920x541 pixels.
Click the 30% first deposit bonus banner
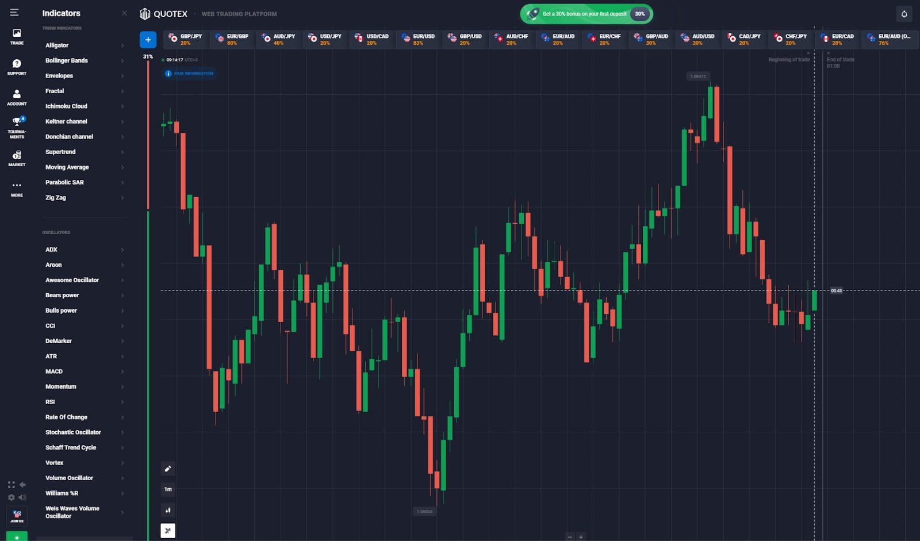point(586,14)
